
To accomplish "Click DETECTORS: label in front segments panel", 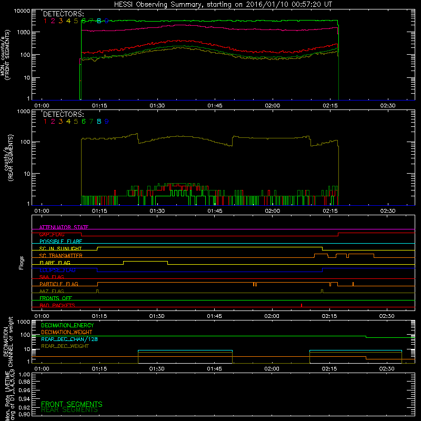I will 64,14.
